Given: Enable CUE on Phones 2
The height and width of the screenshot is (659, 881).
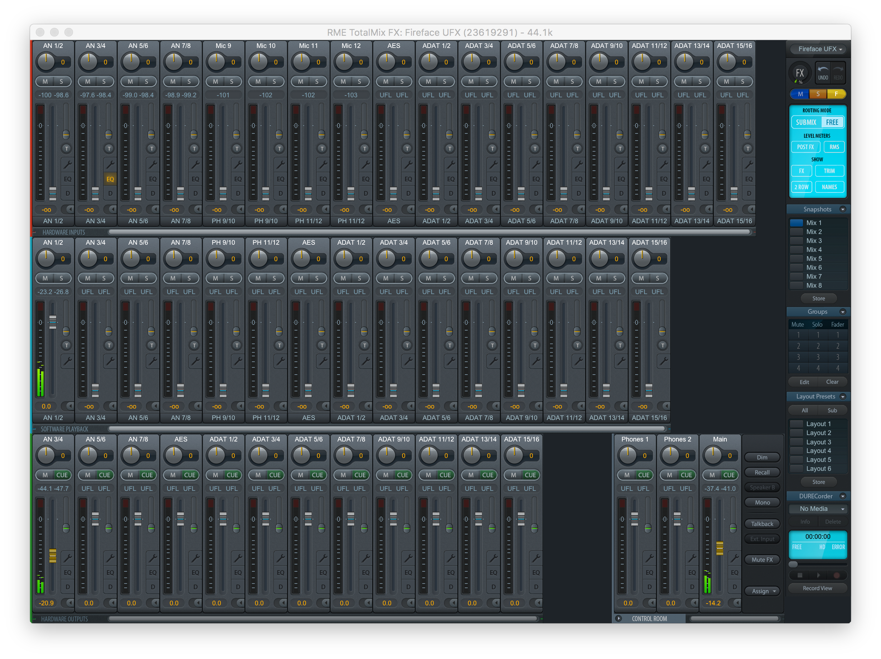Looking at the screenshot, I should point(686,475).
